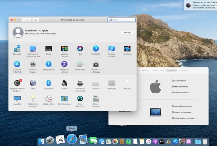The image size is (217, 146).
Task: Switch to Monitor tab in rear window
Action: (x=145, y=71)
